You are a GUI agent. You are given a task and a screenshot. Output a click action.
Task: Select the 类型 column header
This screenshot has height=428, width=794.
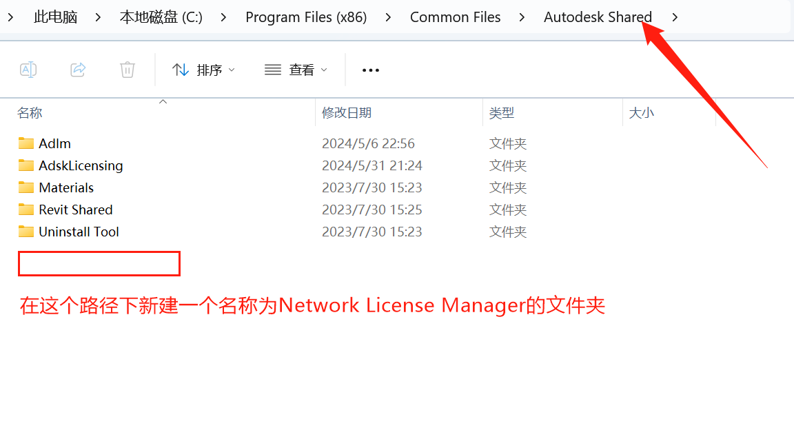[501, 112]
